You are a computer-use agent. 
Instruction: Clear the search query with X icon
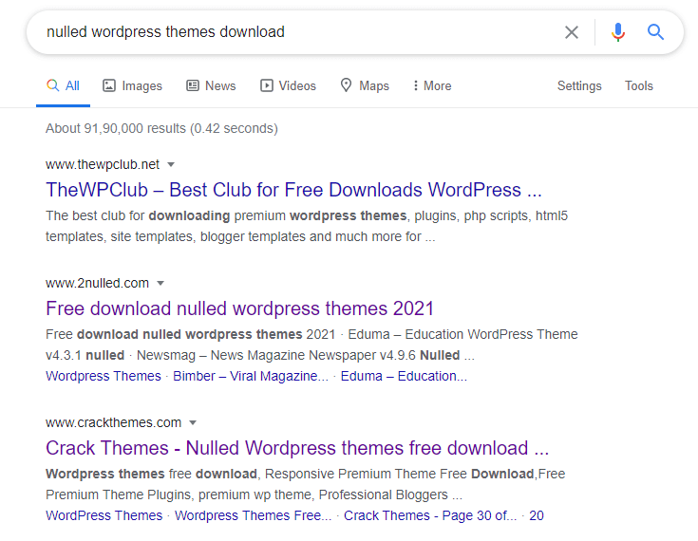572,32
